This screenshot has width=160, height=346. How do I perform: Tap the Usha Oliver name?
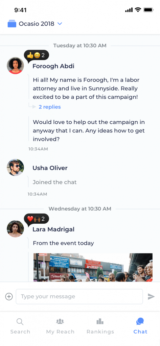(50, 168)
